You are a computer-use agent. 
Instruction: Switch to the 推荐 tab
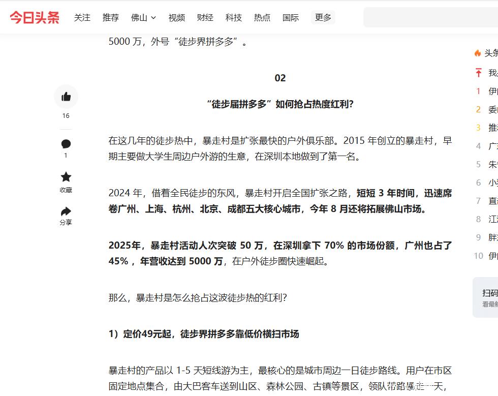[x=111, y=17]
